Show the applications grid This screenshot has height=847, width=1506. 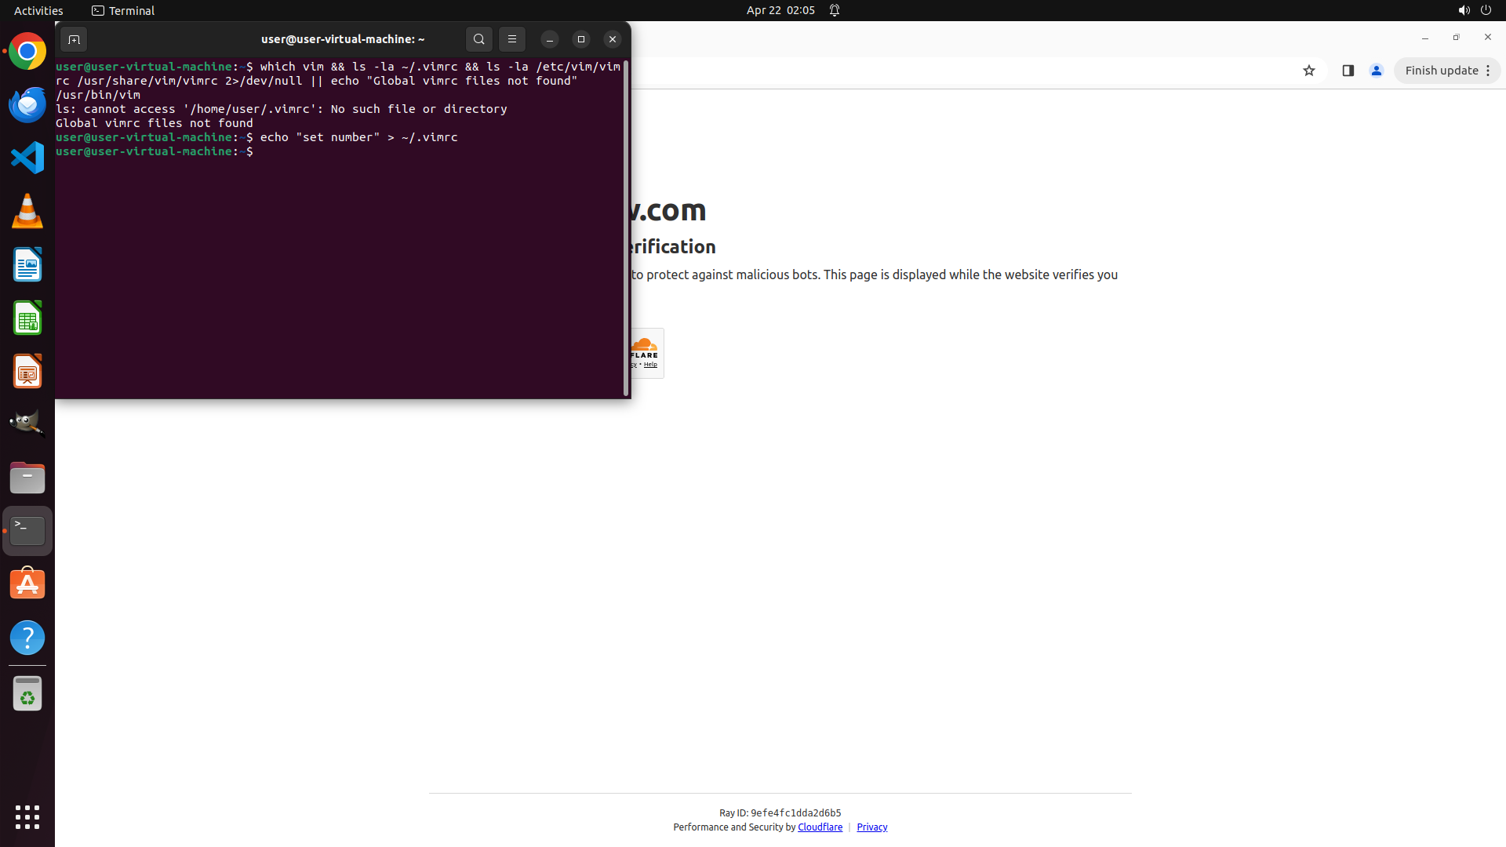coord(27,816)
